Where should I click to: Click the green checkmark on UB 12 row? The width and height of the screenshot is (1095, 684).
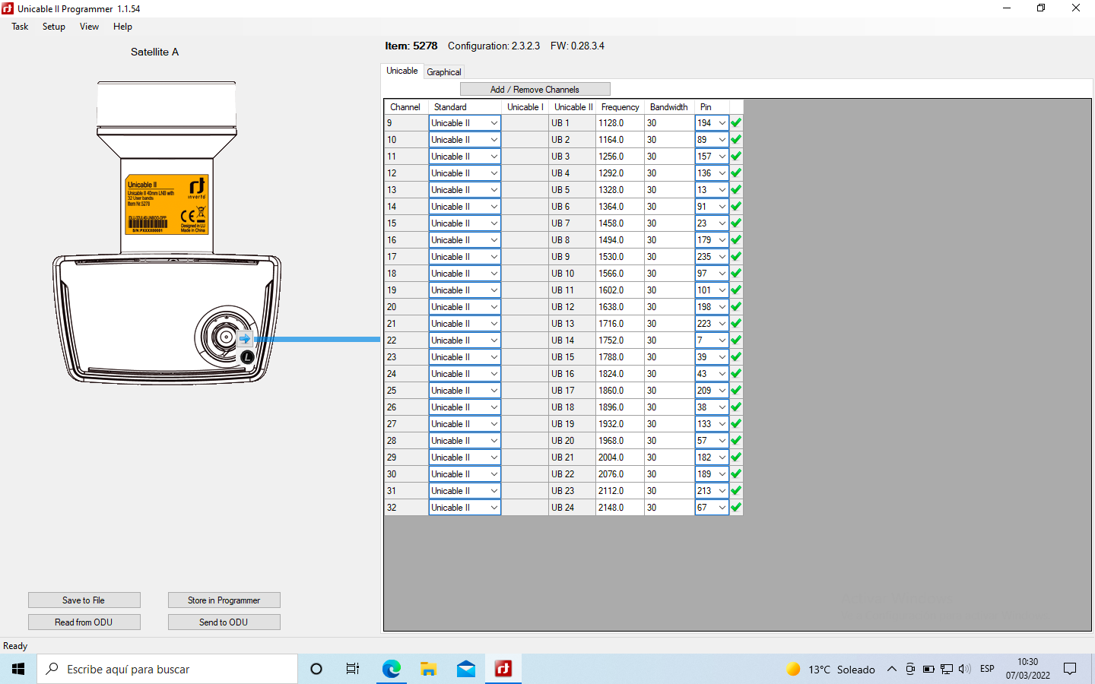(735, 307)
